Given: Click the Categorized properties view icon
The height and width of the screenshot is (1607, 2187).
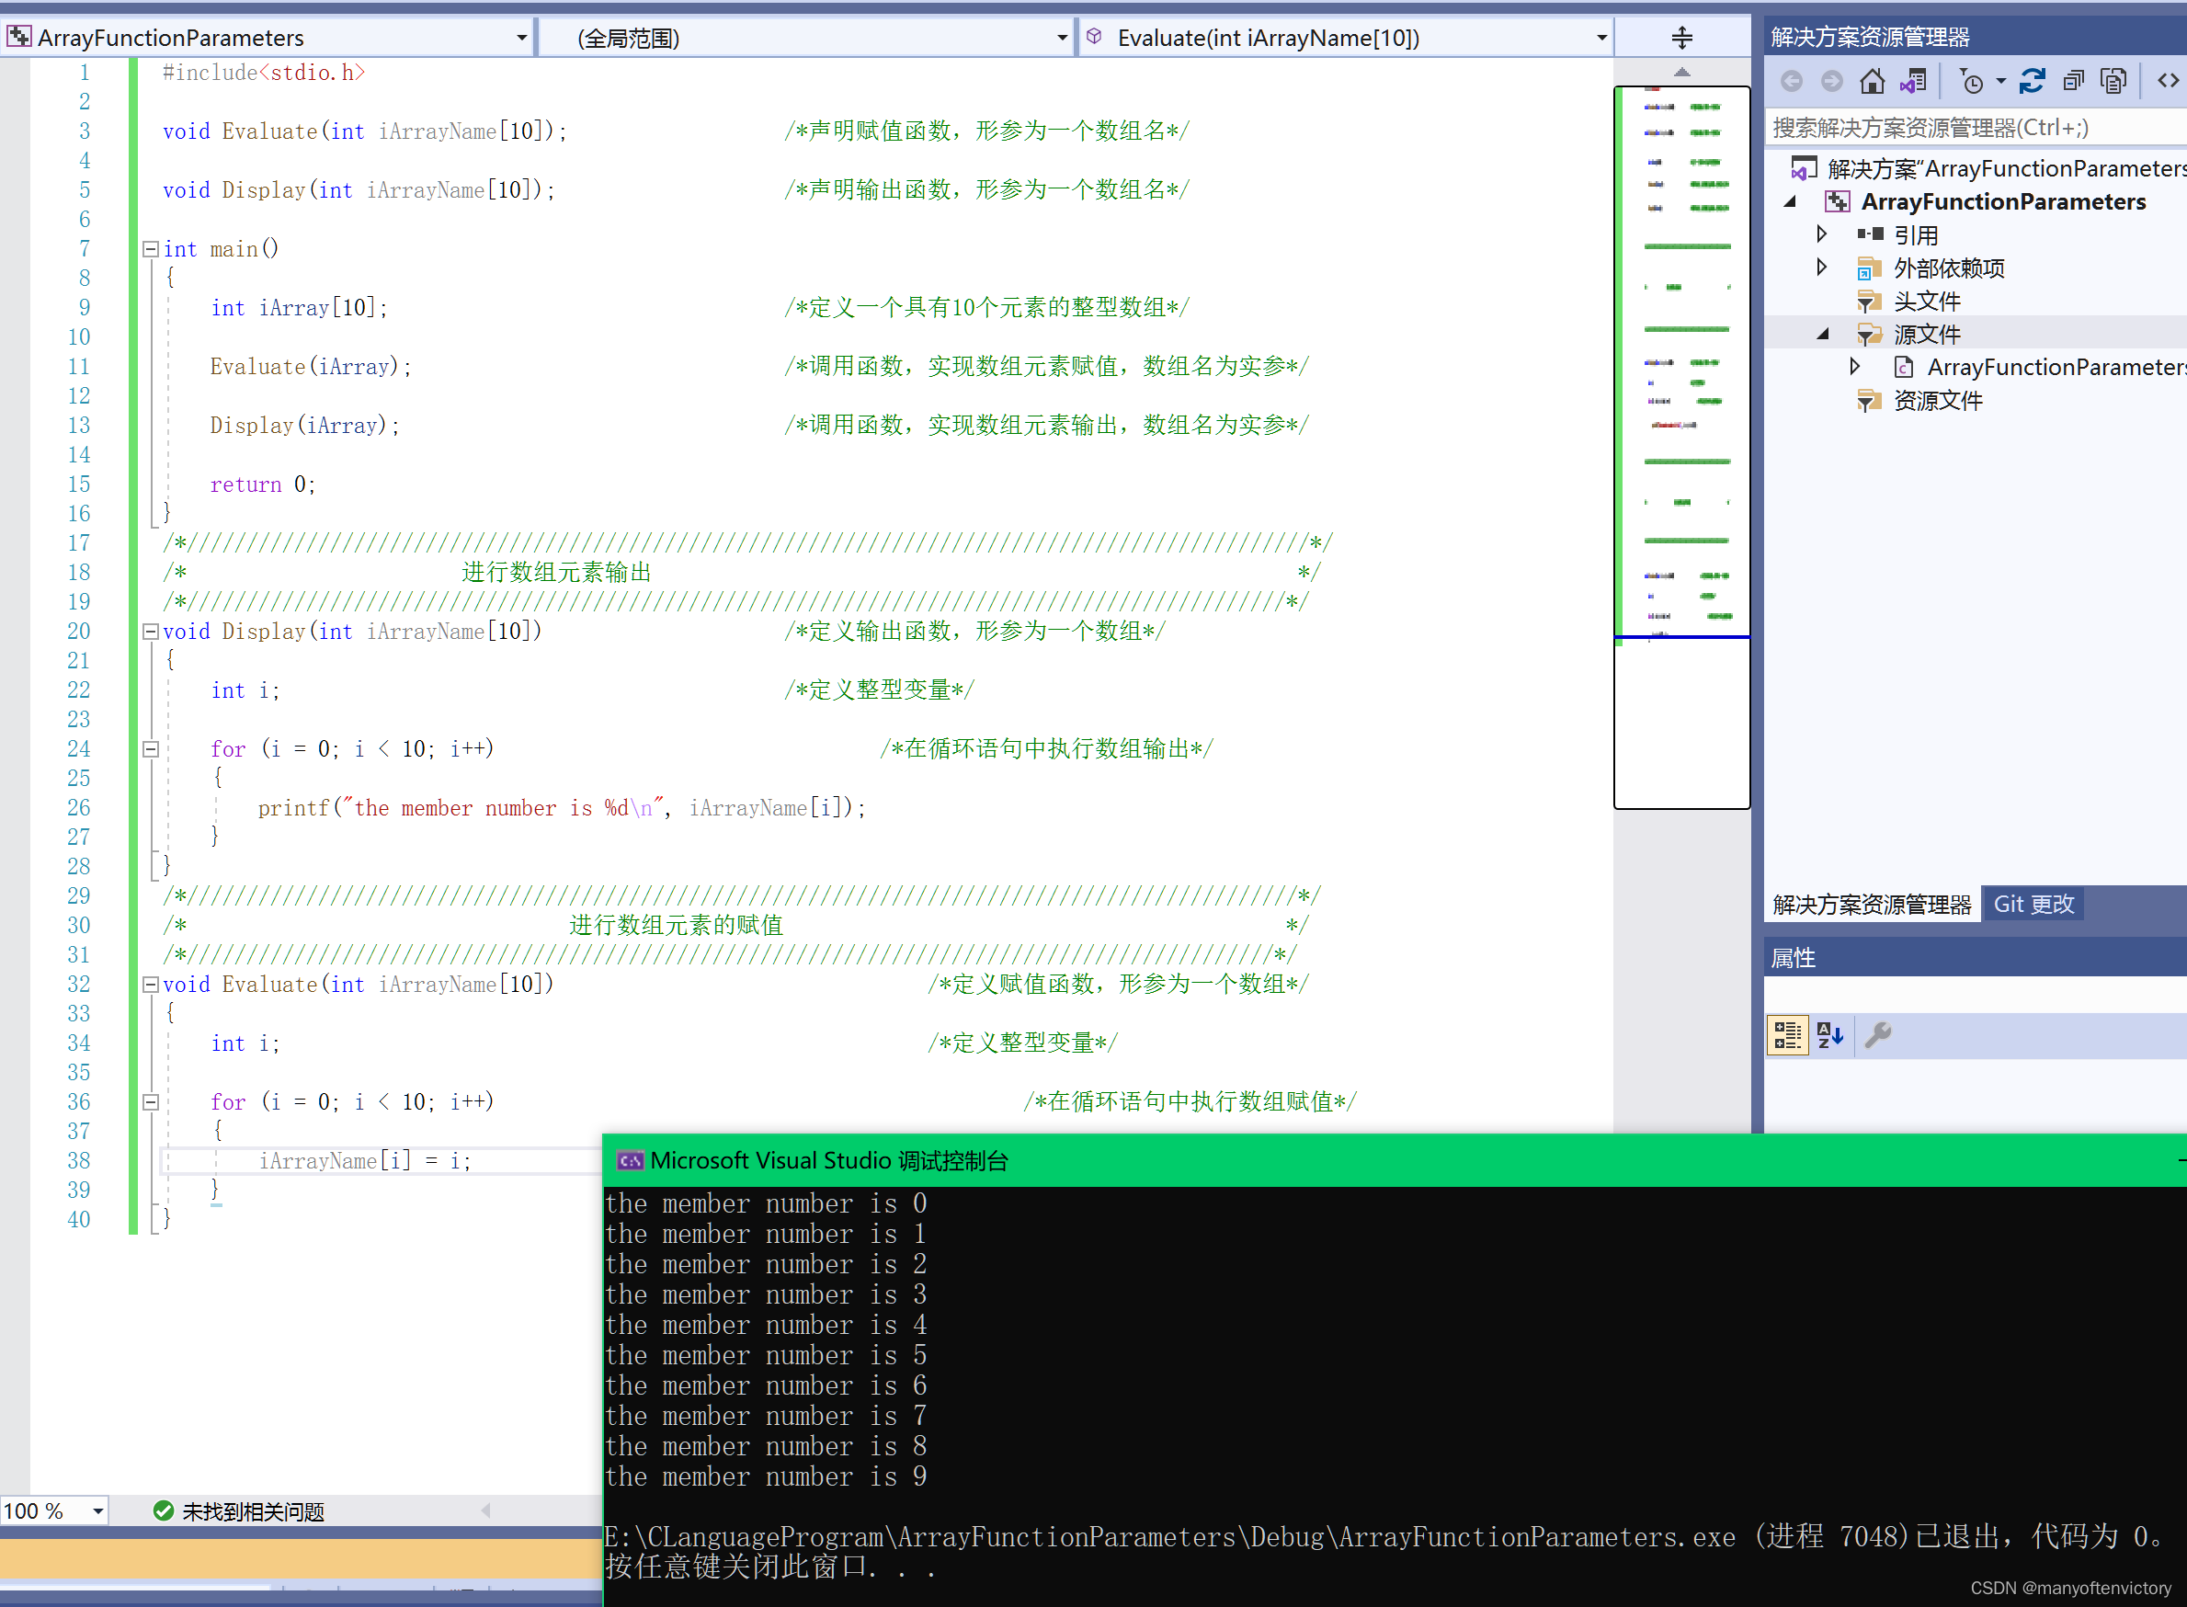Looking at the screenshot, I should 1787,1035.
